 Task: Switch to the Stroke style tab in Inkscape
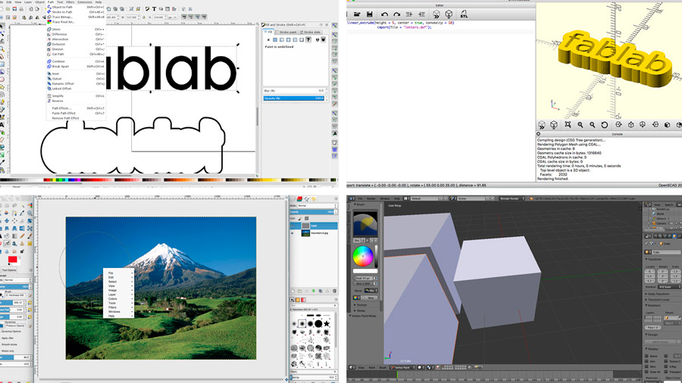tap(310, 32)
